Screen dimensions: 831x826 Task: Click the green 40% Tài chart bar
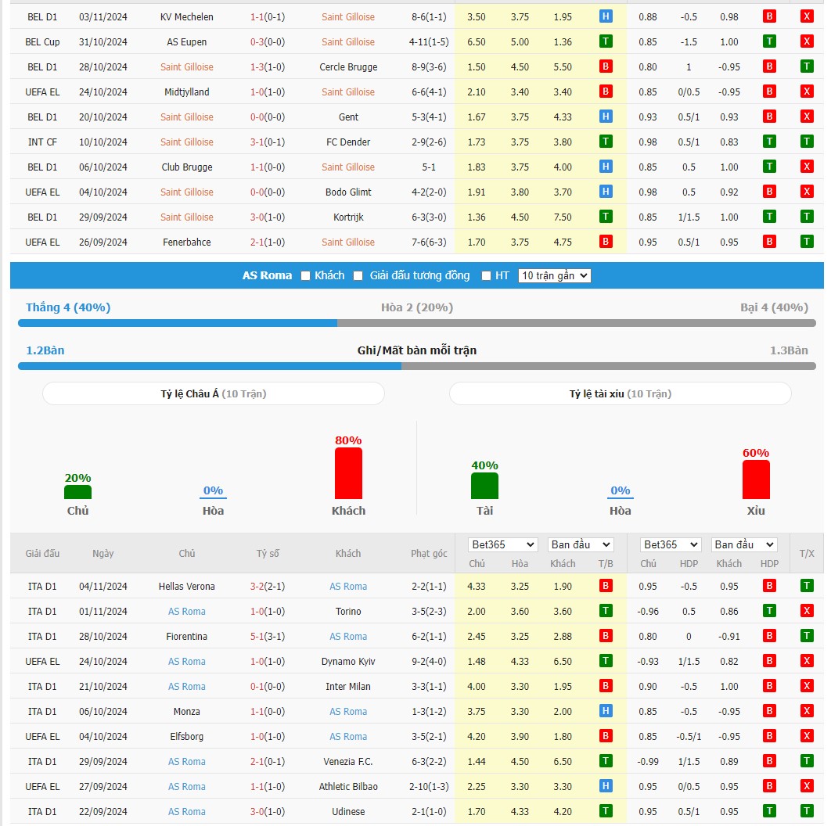click(484, 486)
